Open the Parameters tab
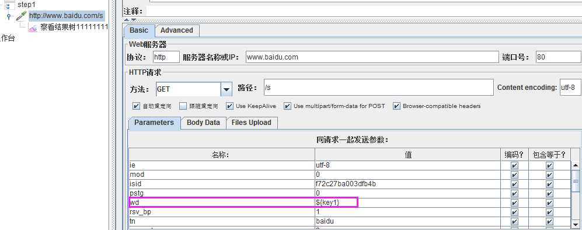The height and width of the screenshot is (230, 582). click(x=154, y=123)
